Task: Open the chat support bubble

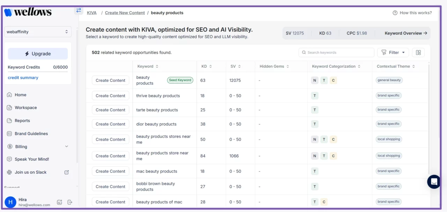Action: click(x=434, y=182)
